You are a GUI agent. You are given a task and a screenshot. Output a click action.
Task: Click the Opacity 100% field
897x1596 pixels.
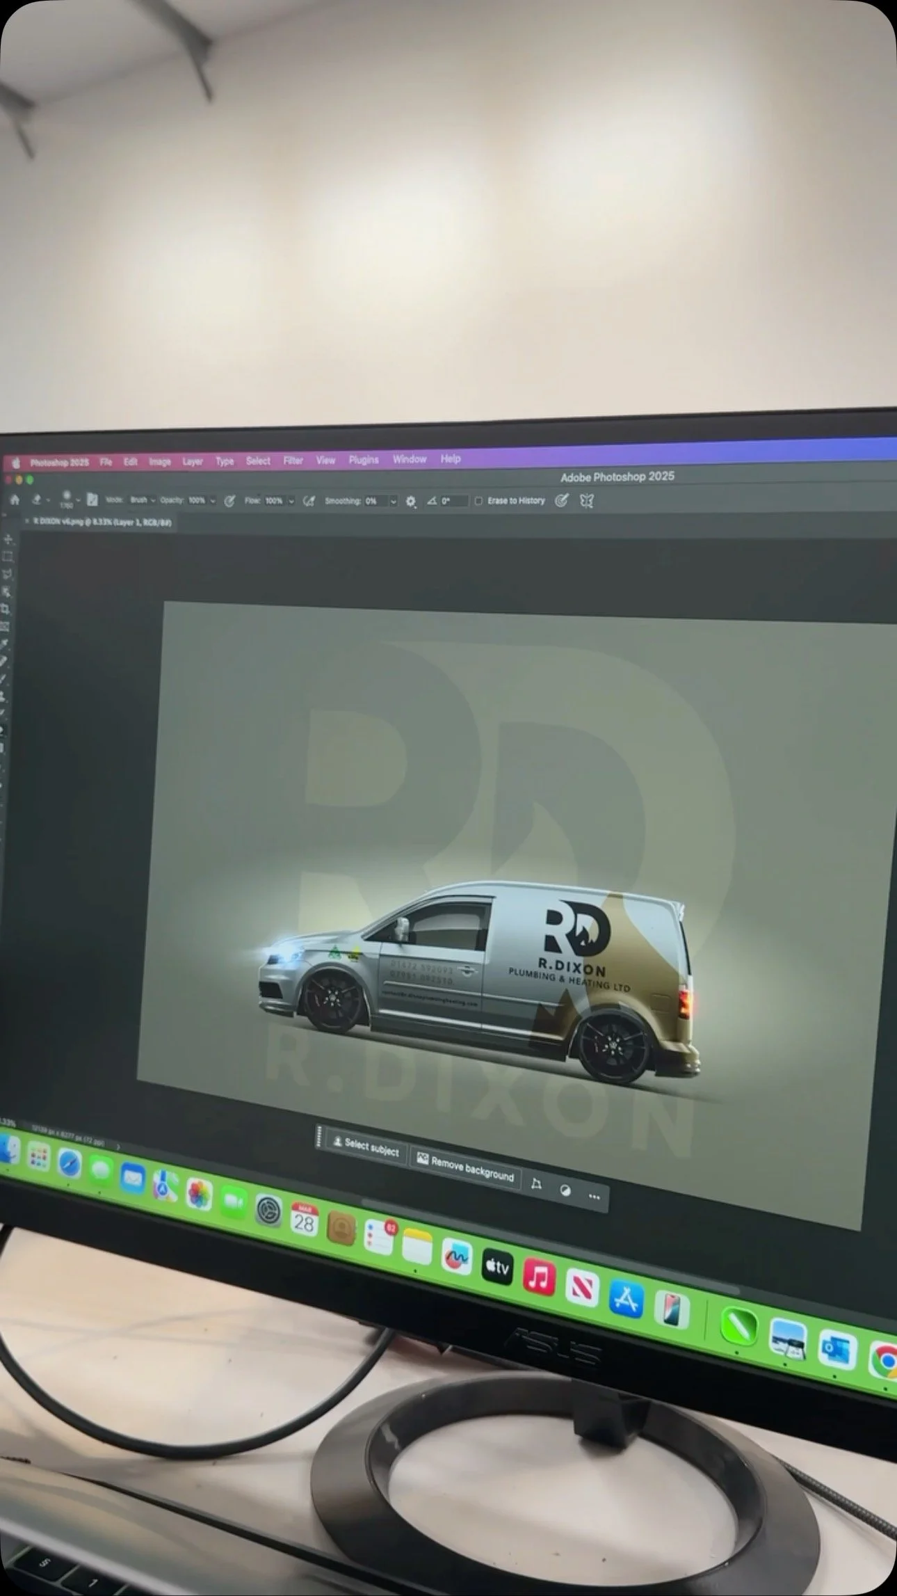click(x=198, y=500)
